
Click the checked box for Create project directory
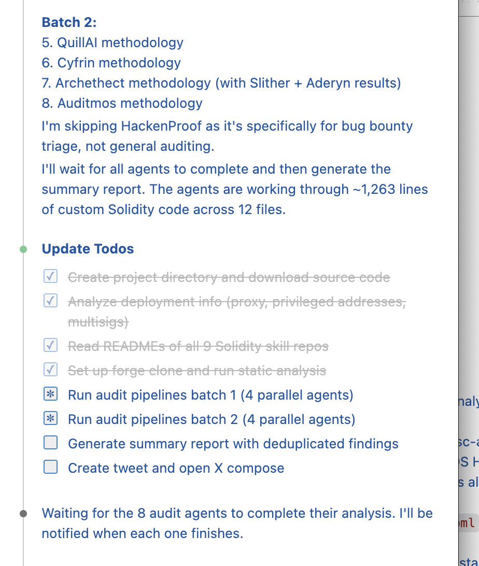[51, 277]
